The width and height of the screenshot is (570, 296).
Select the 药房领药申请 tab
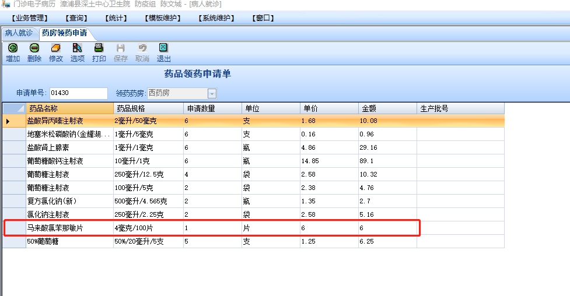click(64, 33)
